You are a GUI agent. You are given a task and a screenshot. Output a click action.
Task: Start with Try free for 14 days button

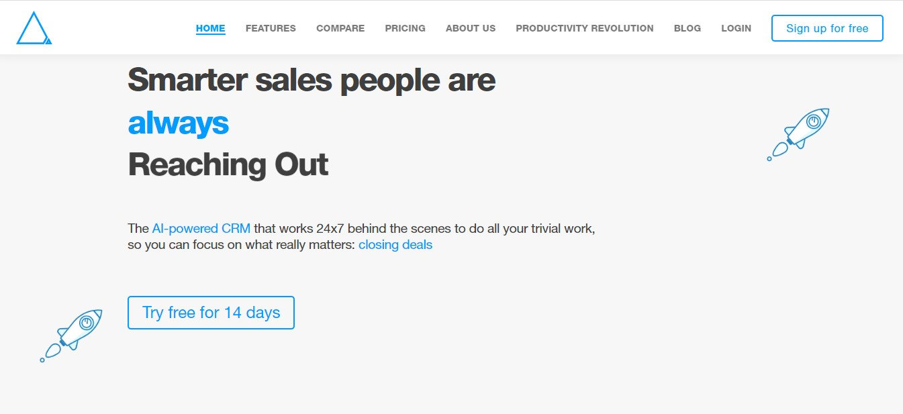211,313
